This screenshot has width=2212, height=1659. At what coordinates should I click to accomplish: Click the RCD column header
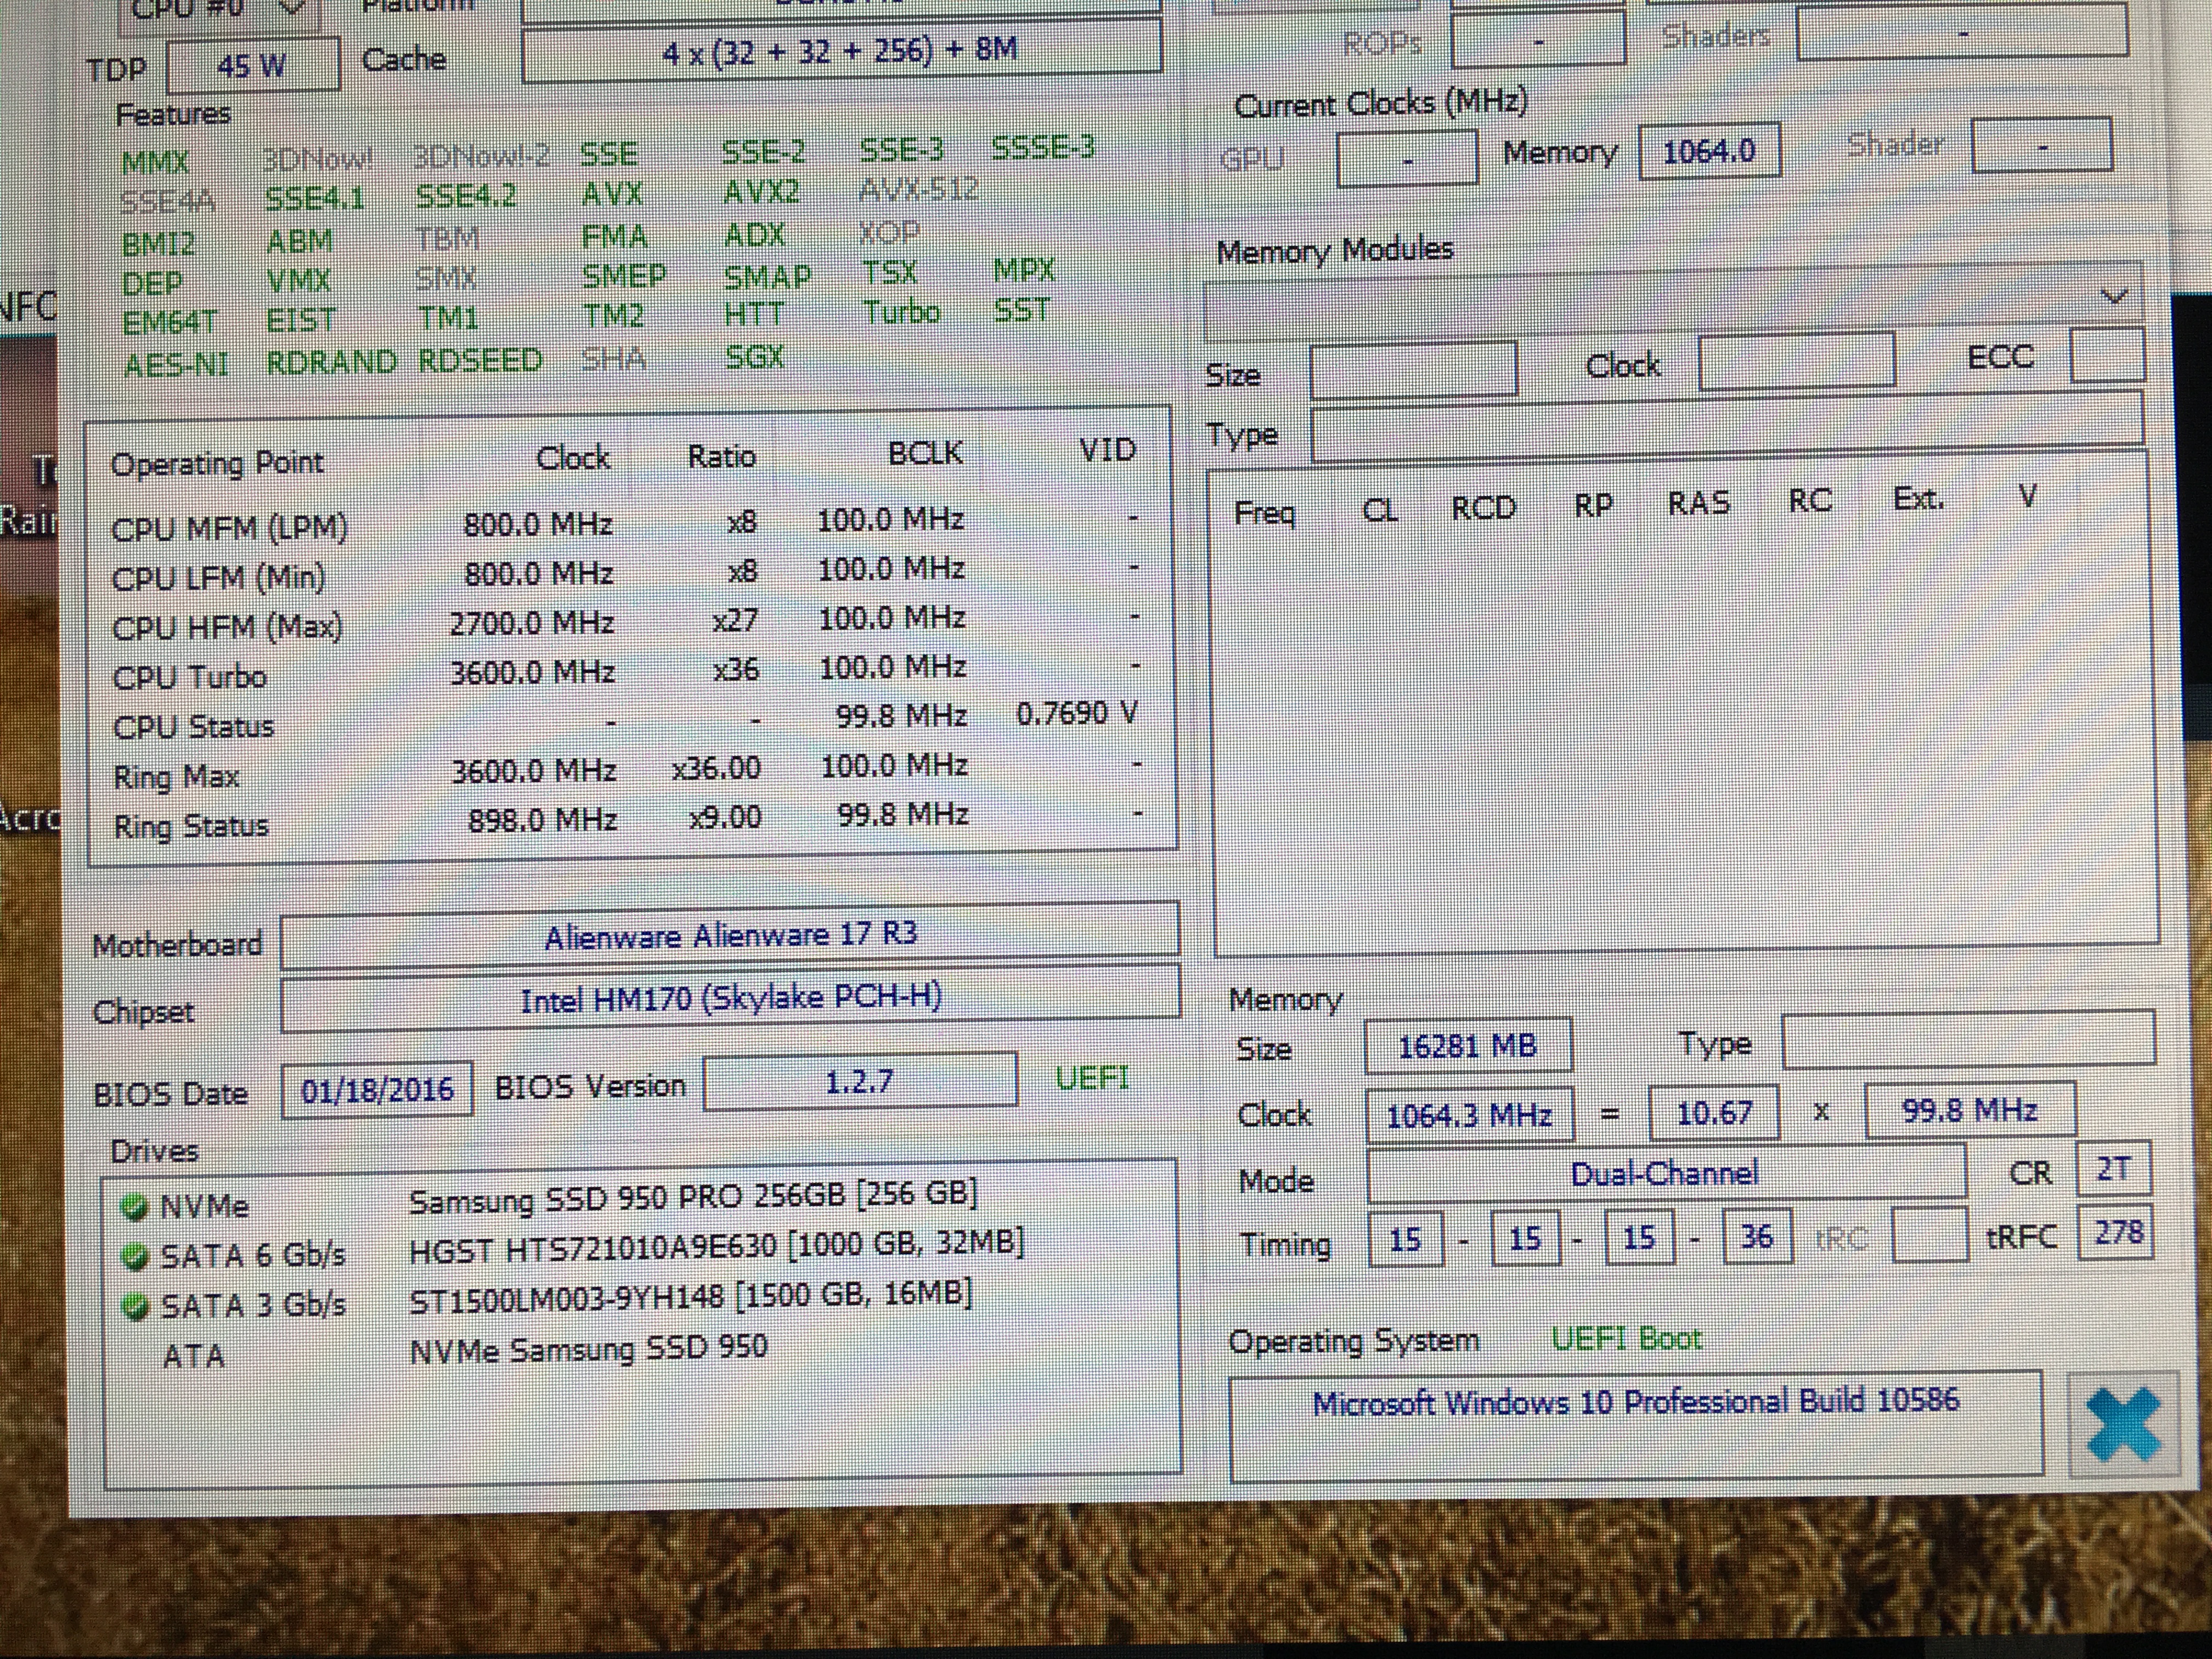click(x=1484, y=508)
